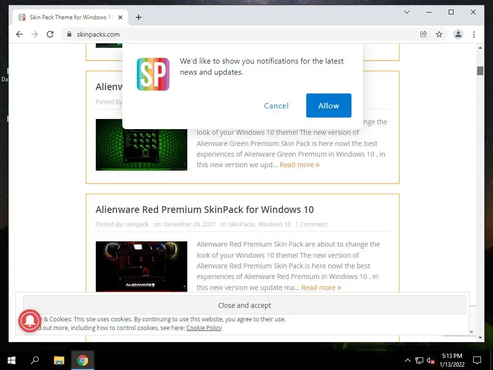Image resolution: width=493 pixels, height=370 pixels.
Task: Click the December 24, 2021 post date
Action: click(189, 225)
